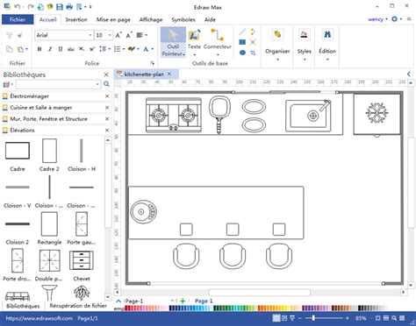The height and width of the screenshot is (326, 416).
Task: Select the Texte tool
Action: pyautogui.click(x=194, y=42)
